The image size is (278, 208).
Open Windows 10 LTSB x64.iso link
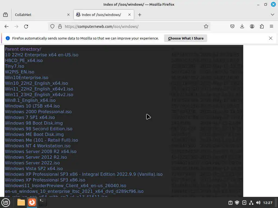[x=32, y=106]
